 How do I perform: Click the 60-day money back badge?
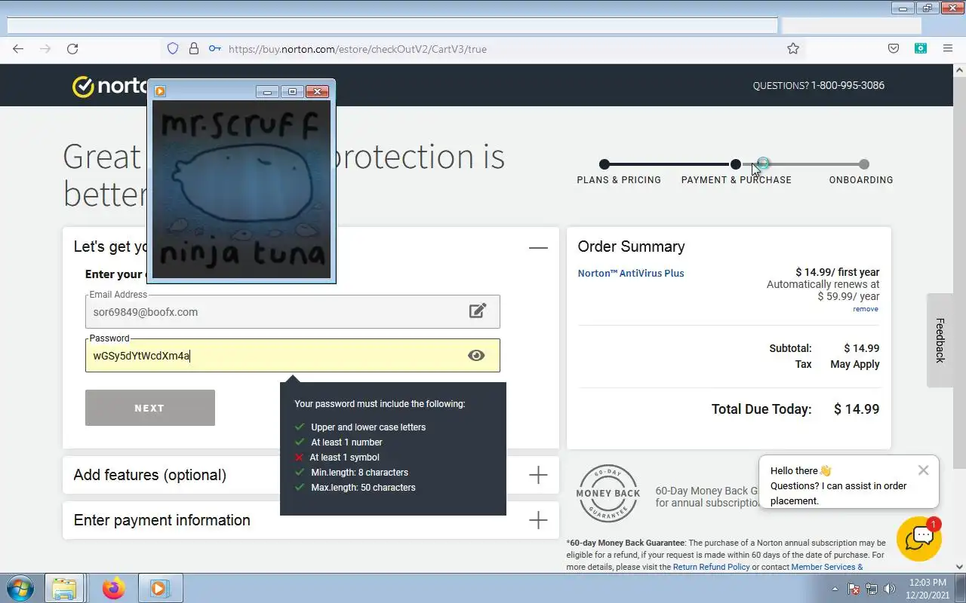[608, 494]
